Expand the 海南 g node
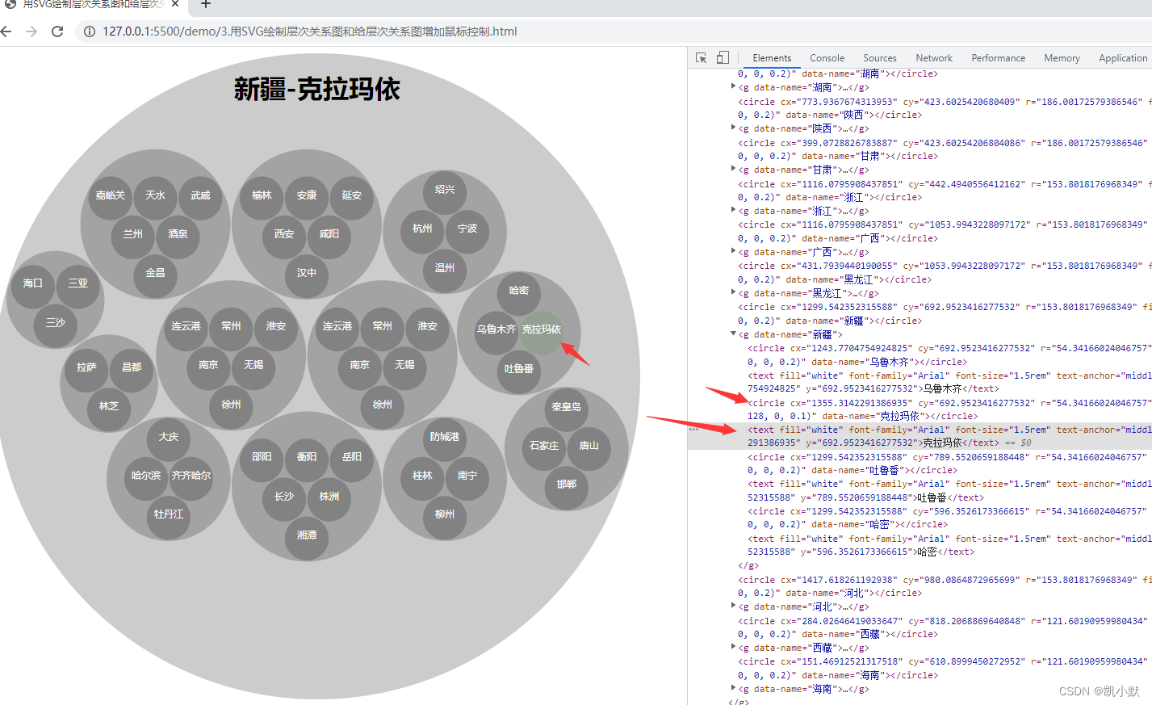Image resolution: width=1152 pixels, height=705 pixels. point(733,689)
